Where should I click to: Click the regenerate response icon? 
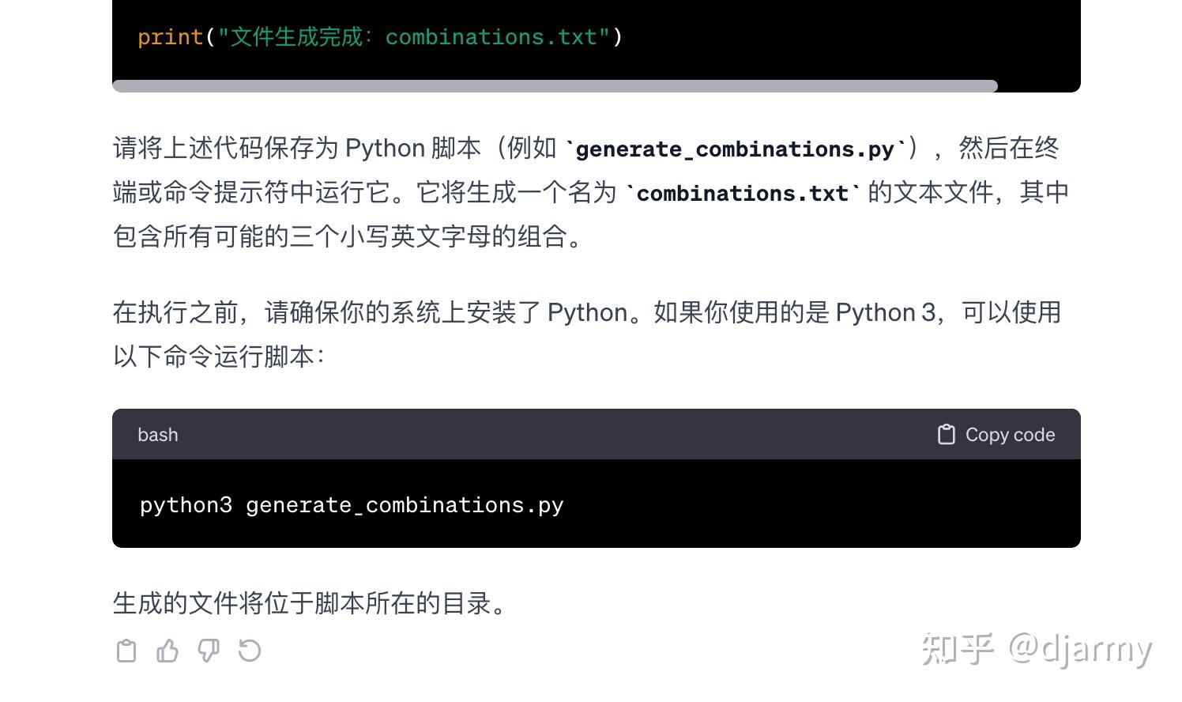(x=250, y=651)
